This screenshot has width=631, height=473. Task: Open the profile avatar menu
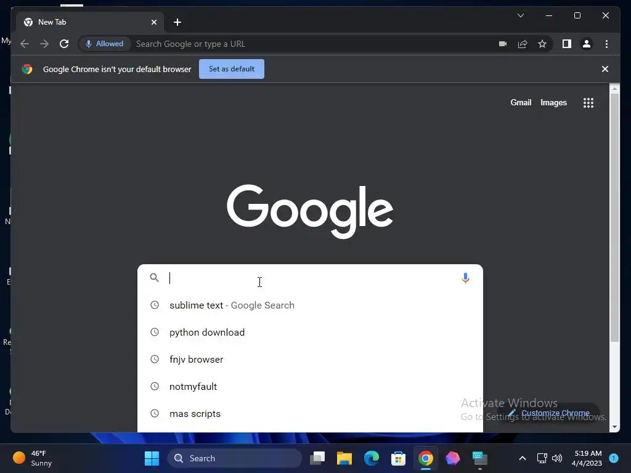587,44
